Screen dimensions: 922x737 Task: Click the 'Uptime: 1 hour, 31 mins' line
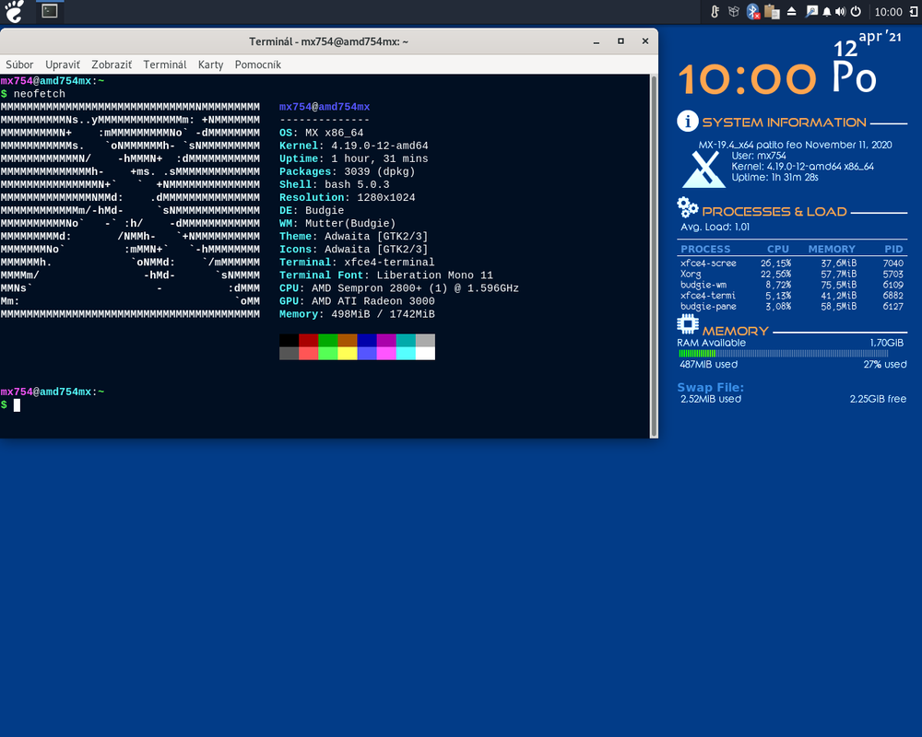353,158
